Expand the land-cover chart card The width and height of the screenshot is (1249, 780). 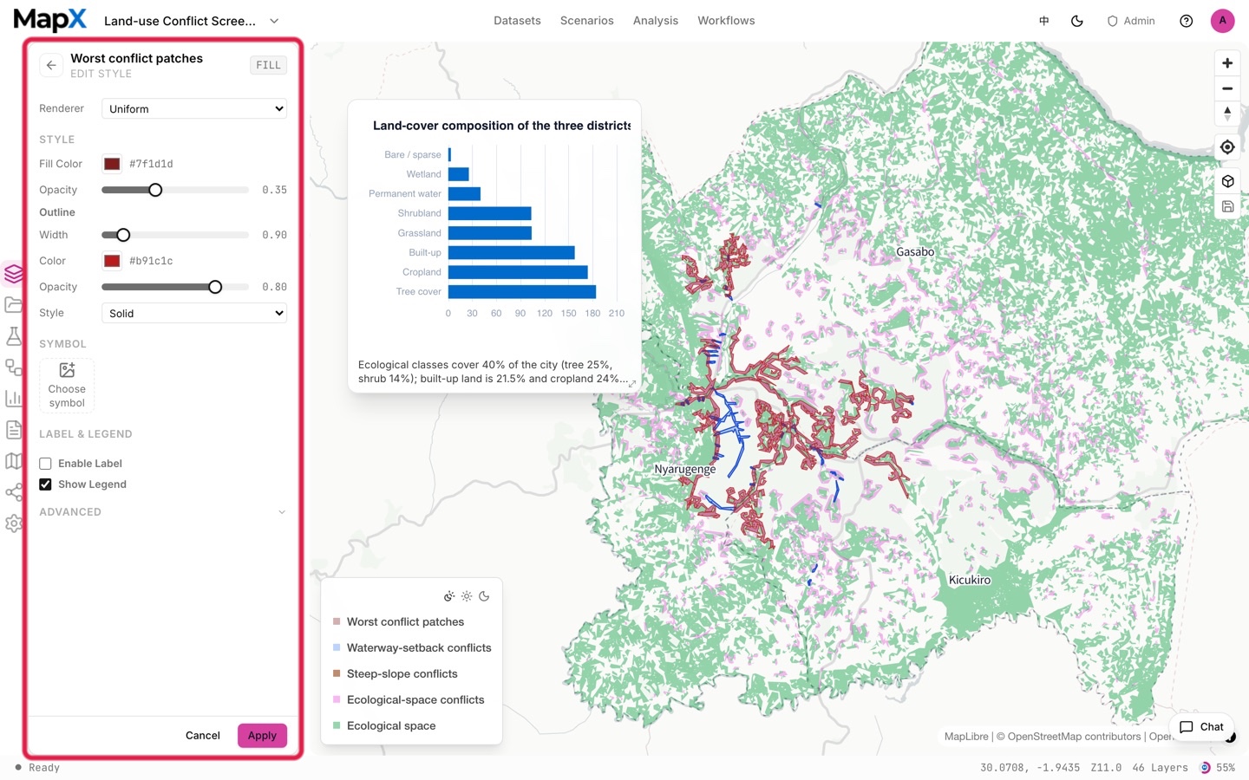[x=632, y=383]
